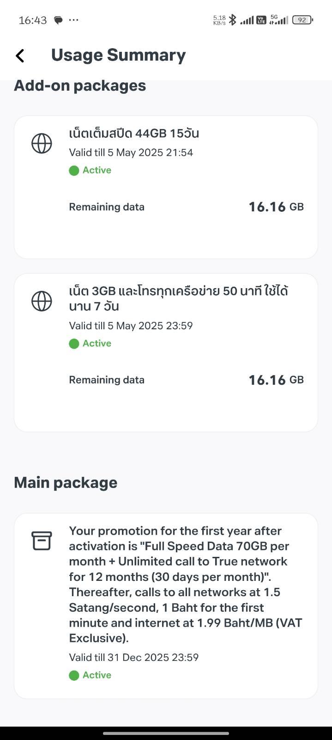
Task: Tap green Active dot on 3GB package
Action: [x=74, y=344]
